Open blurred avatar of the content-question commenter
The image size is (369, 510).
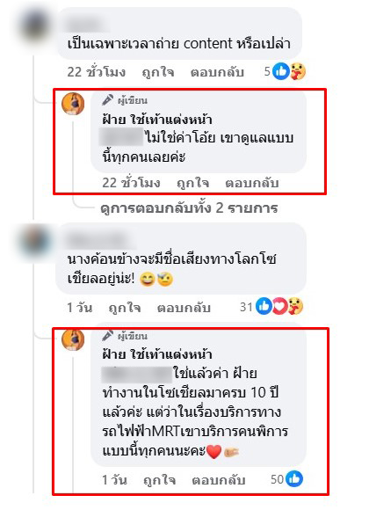35,25
